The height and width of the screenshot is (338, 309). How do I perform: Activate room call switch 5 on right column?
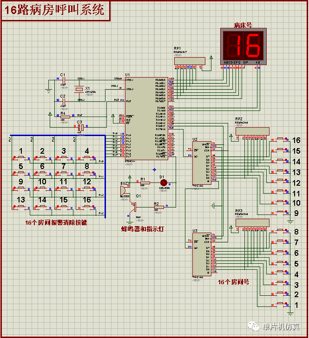click(280, 263)
